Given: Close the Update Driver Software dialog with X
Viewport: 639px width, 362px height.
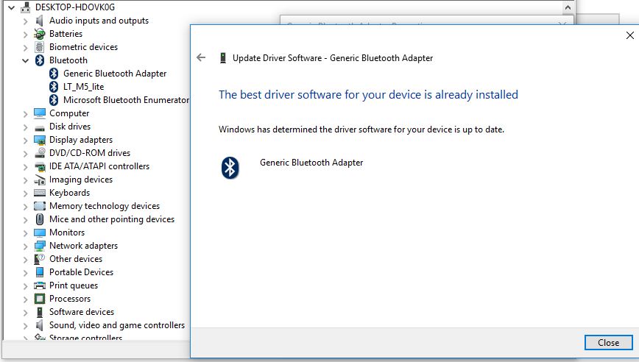Looking at the screenshot, I should click(629, 35).
